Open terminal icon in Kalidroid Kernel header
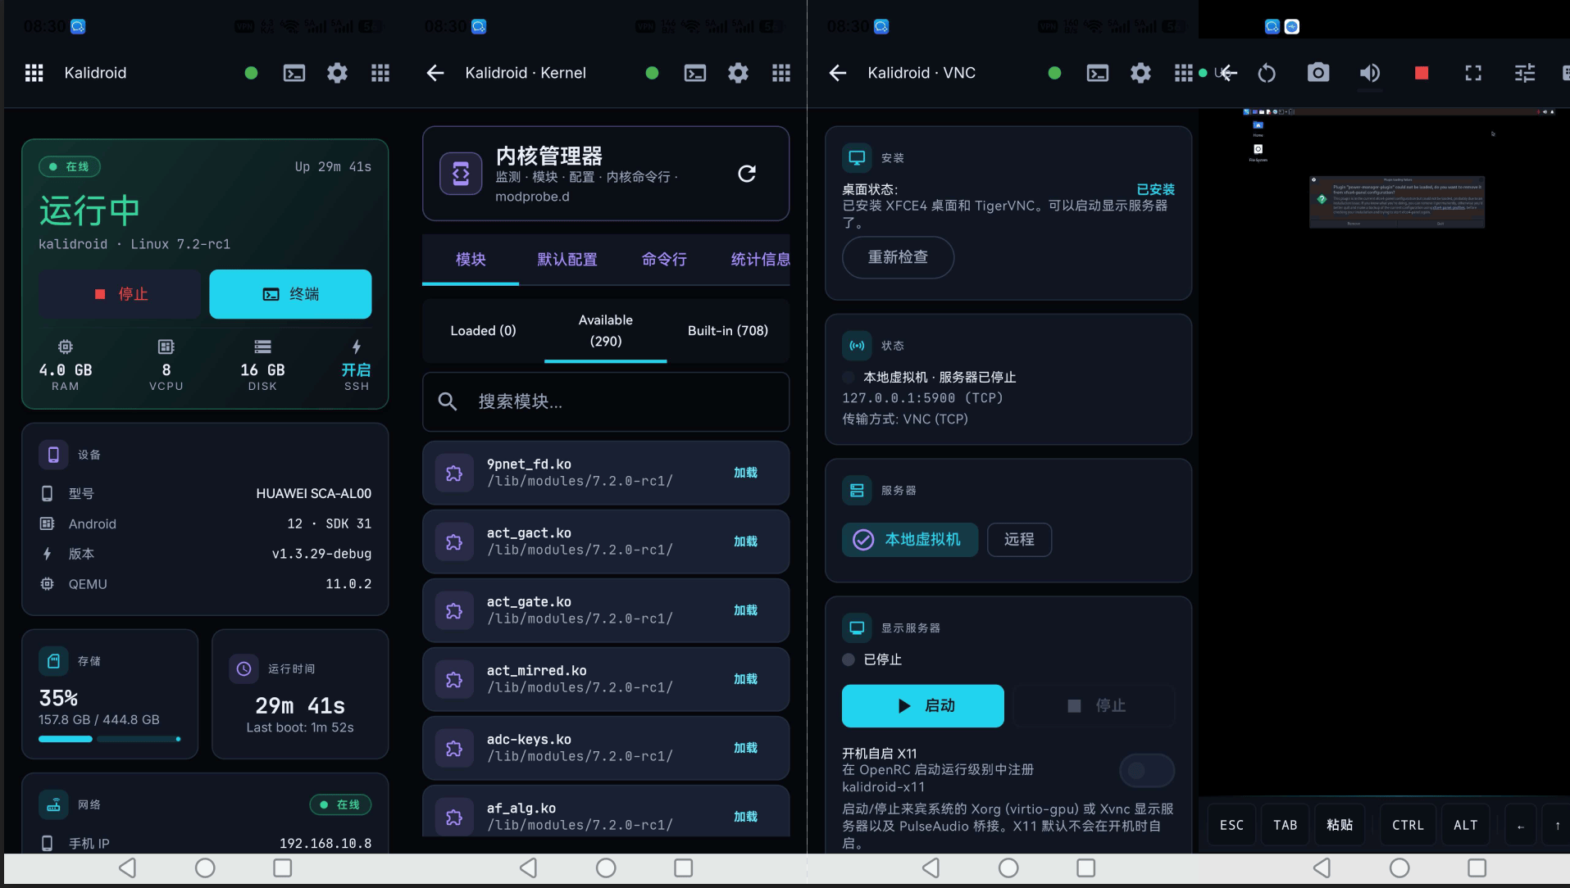 695,73
